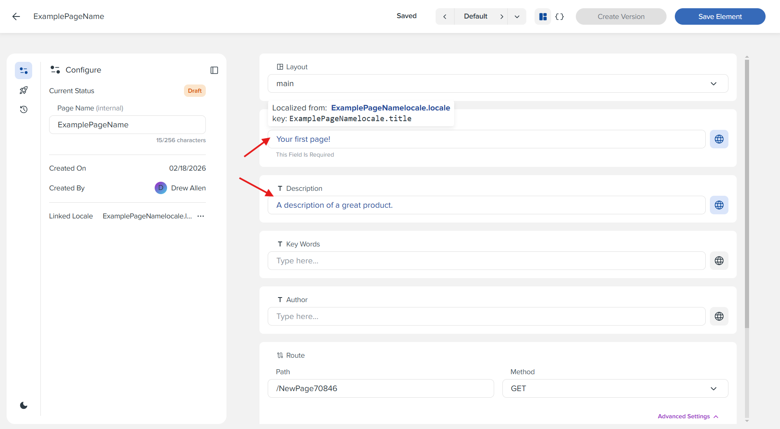
Task: Open the ExamplePageNamelocale.locale link
Action: (390, 108)
